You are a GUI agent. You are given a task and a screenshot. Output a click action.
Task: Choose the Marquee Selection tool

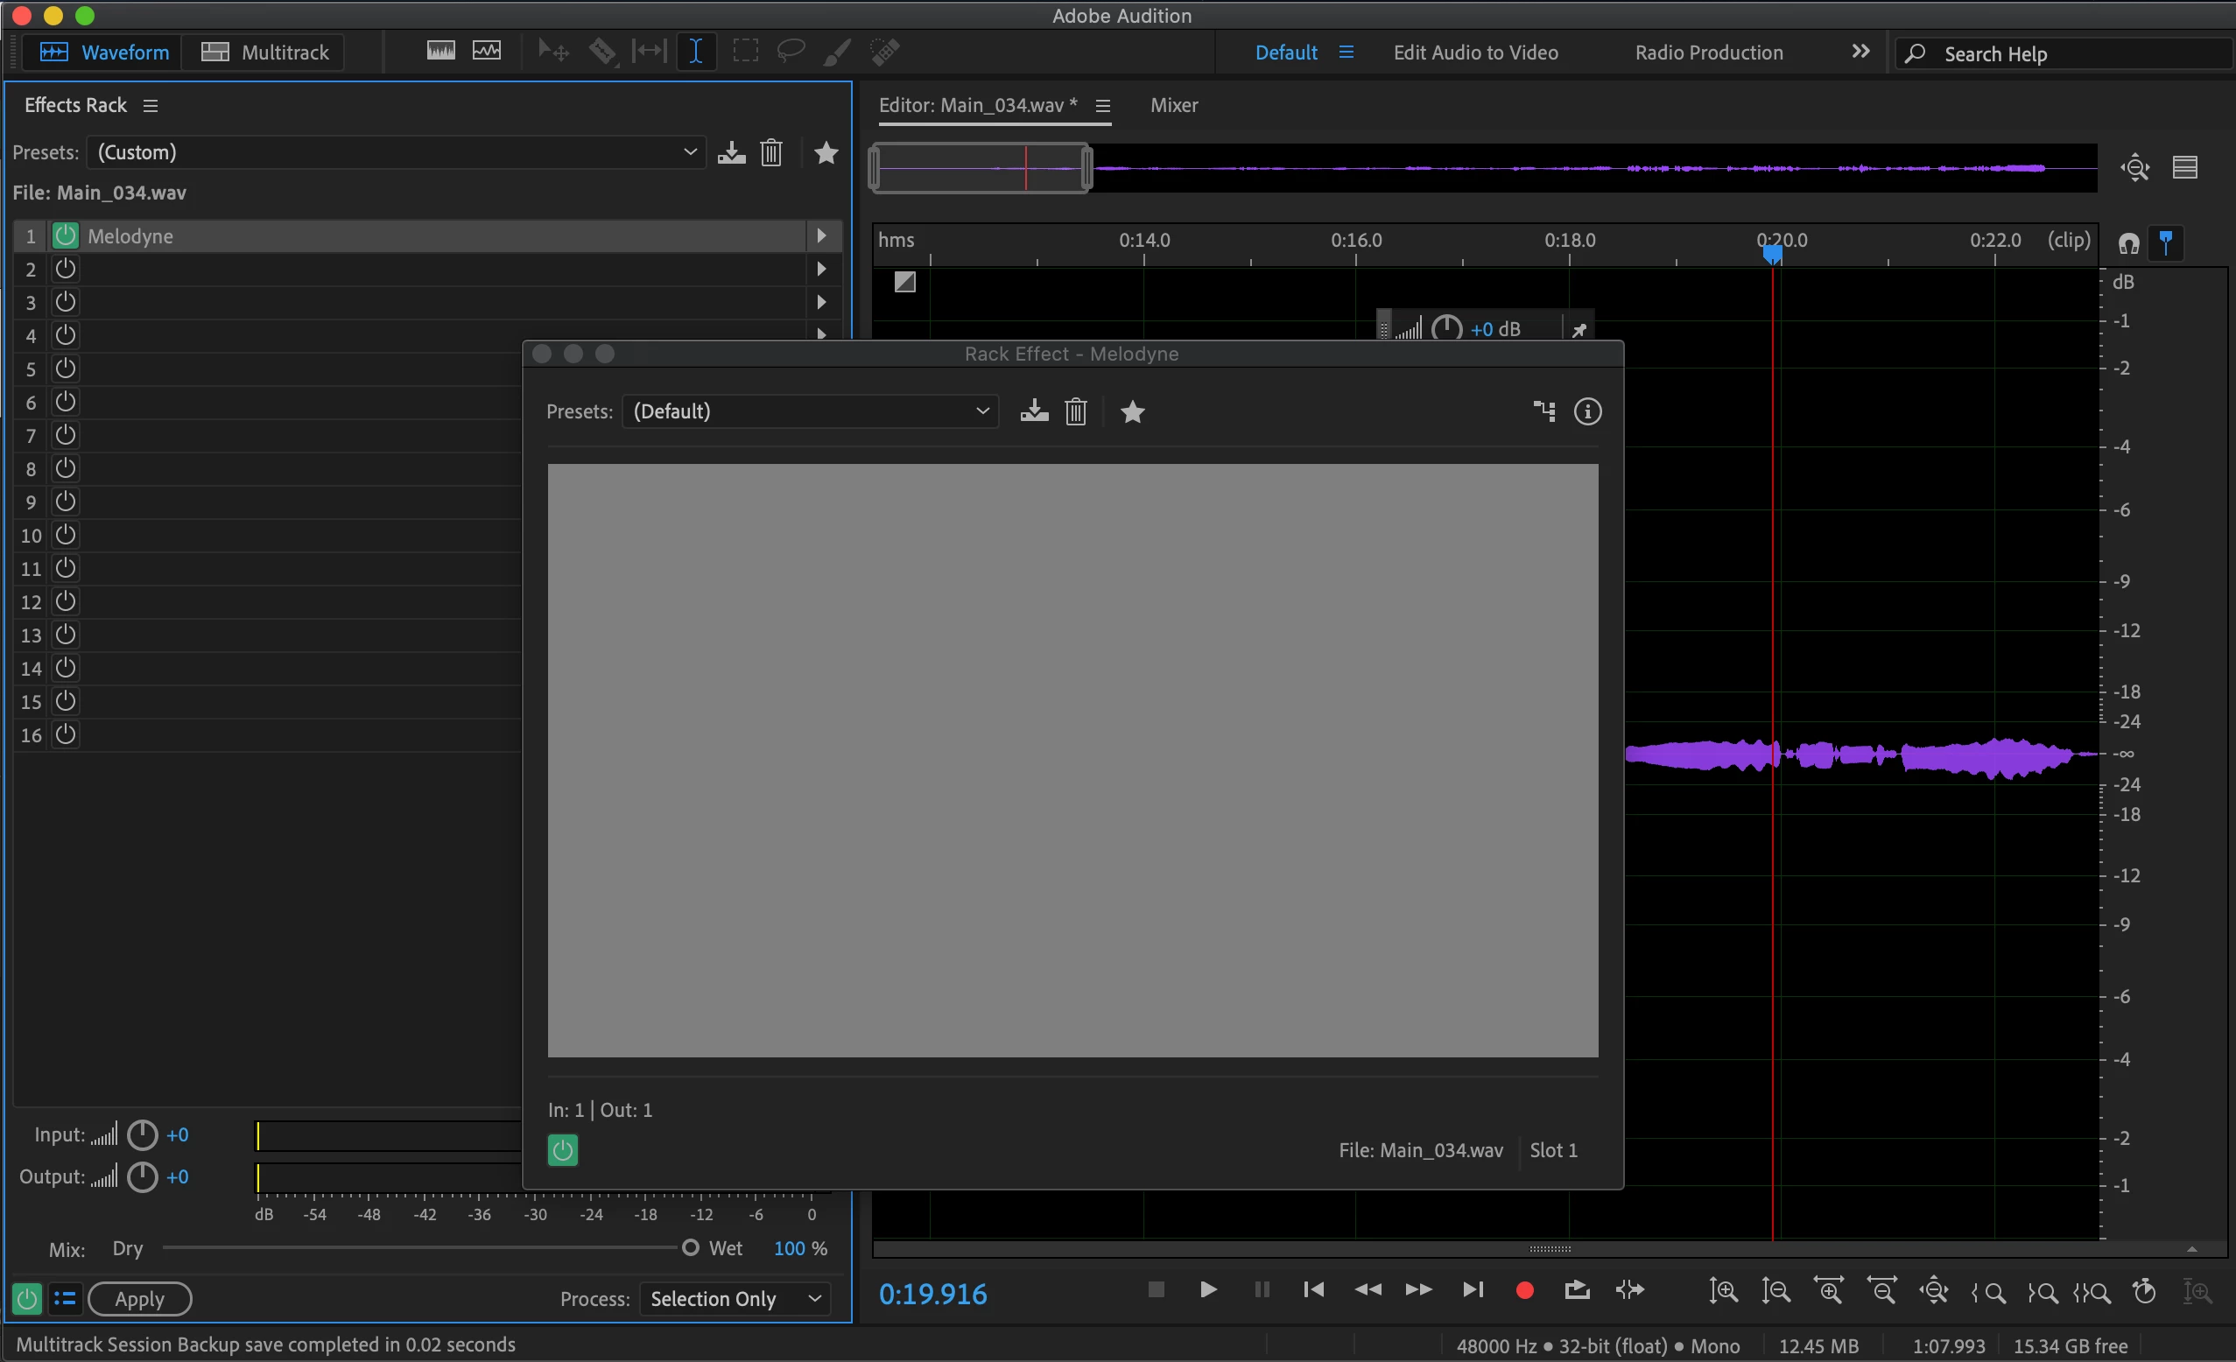tap(745, 52)
